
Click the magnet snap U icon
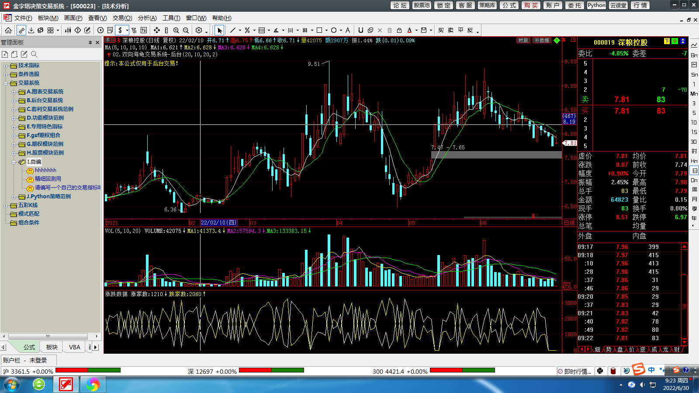point(360,30)
